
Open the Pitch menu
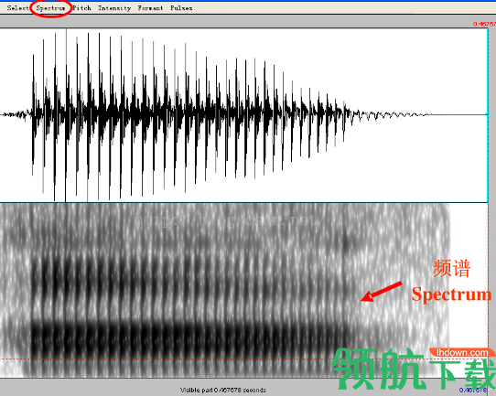[x=82, y=8]
